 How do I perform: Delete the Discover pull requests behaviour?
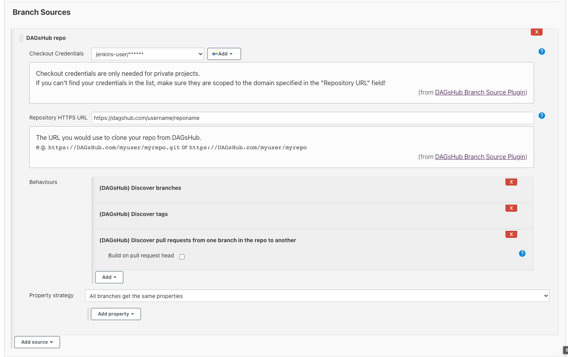click(511, 234)
